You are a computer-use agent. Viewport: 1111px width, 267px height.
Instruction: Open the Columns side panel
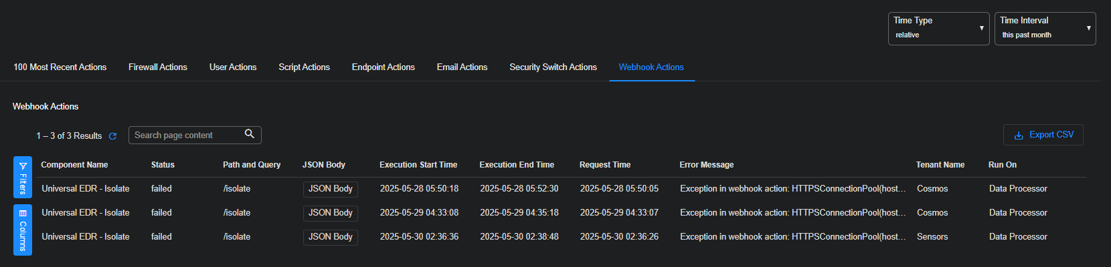[x=23, y=230]
